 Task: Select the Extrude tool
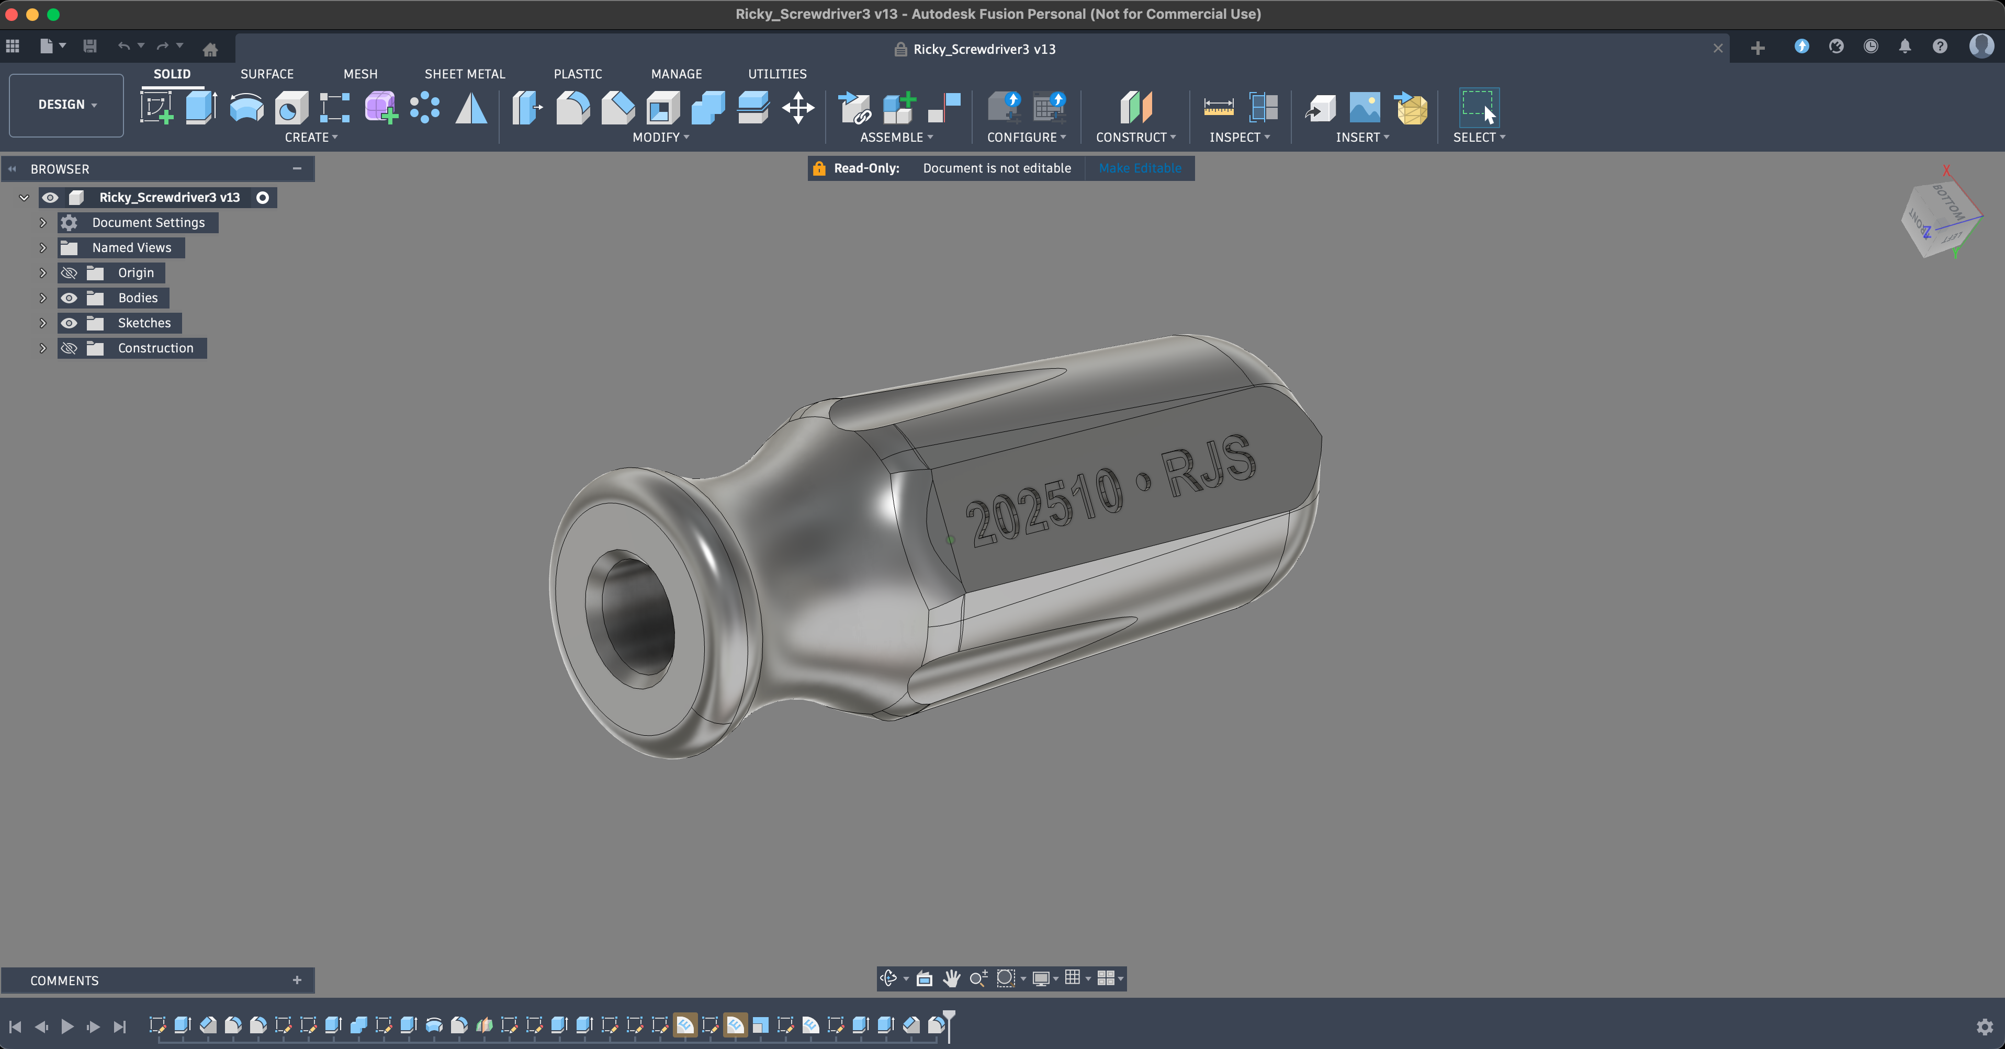(201, 107)
